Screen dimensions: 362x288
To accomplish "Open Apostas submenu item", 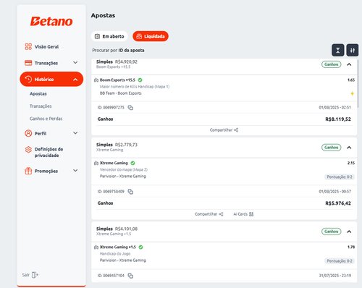I will coord(38,93).
